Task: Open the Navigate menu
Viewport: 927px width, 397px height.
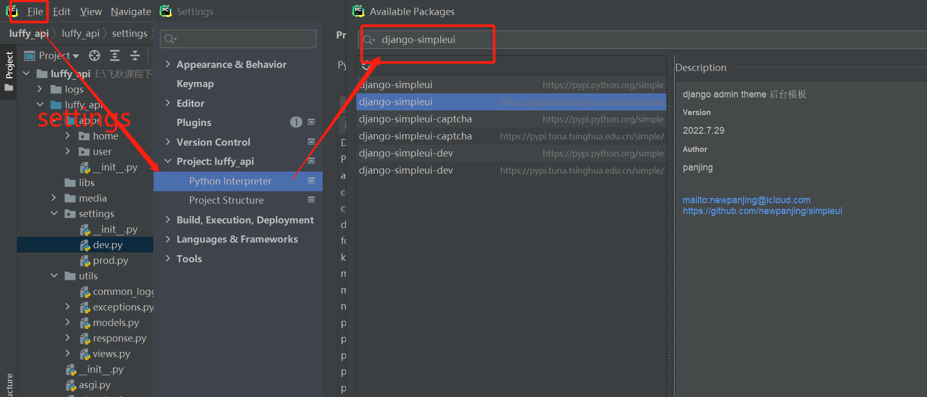Action: pos(131,11)
